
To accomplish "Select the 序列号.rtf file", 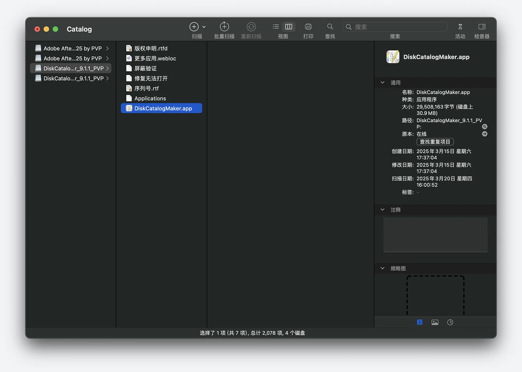I will coord(161,88).
